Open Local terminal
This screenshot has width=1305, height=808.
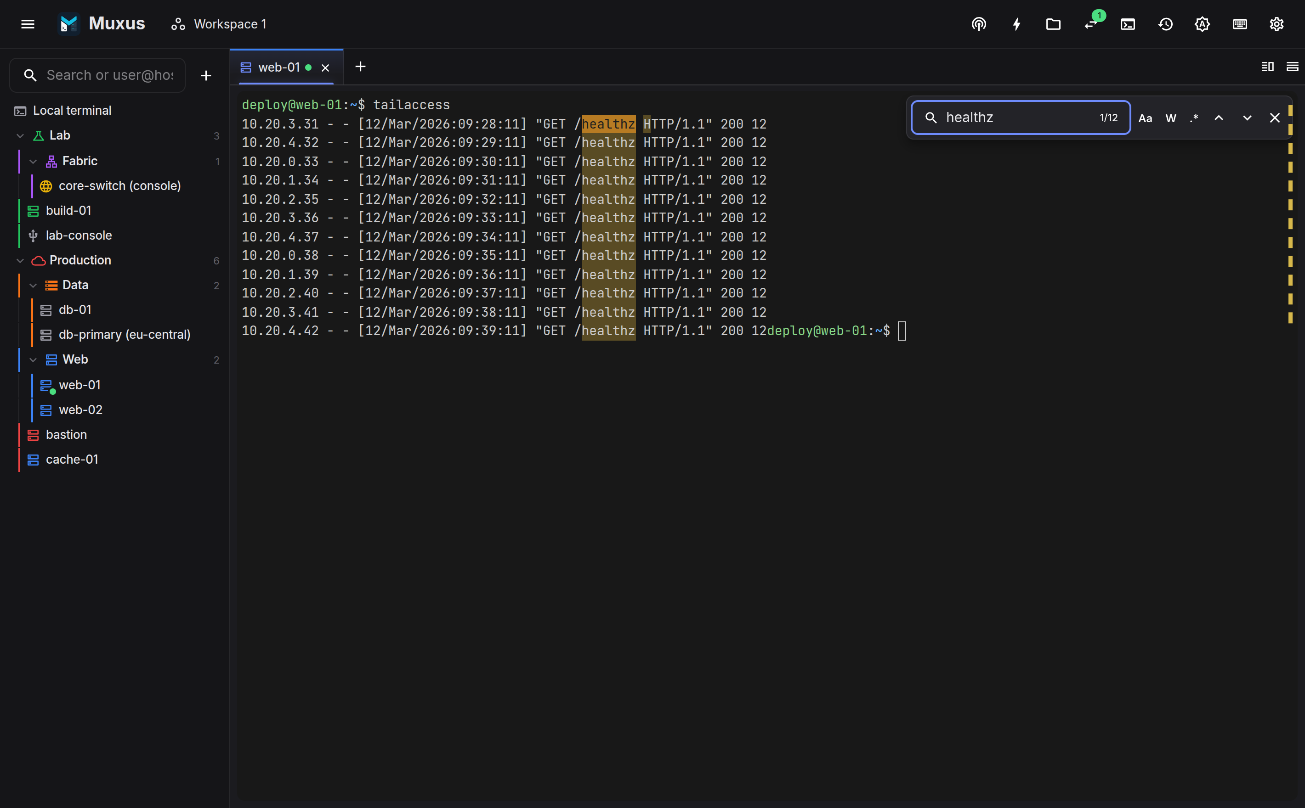pos(114,111)
